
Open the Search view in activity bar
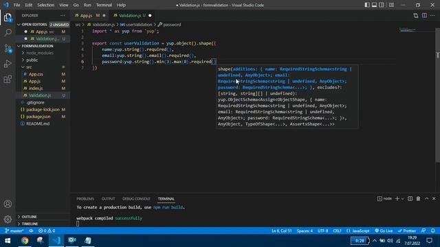(x=8, y=33)
